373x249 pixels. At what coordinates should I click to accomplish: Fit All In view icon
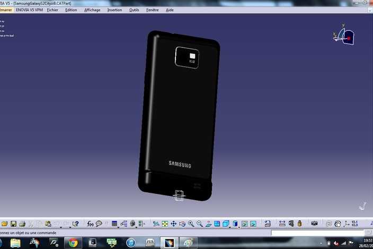[x=165, y=224]
